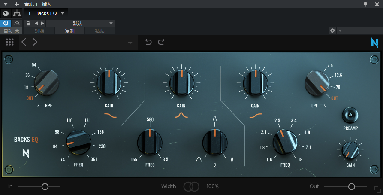This screenshot has width=383, height=195.
Task: Click the 粘贴 paste button
Action: coord(100,31)
